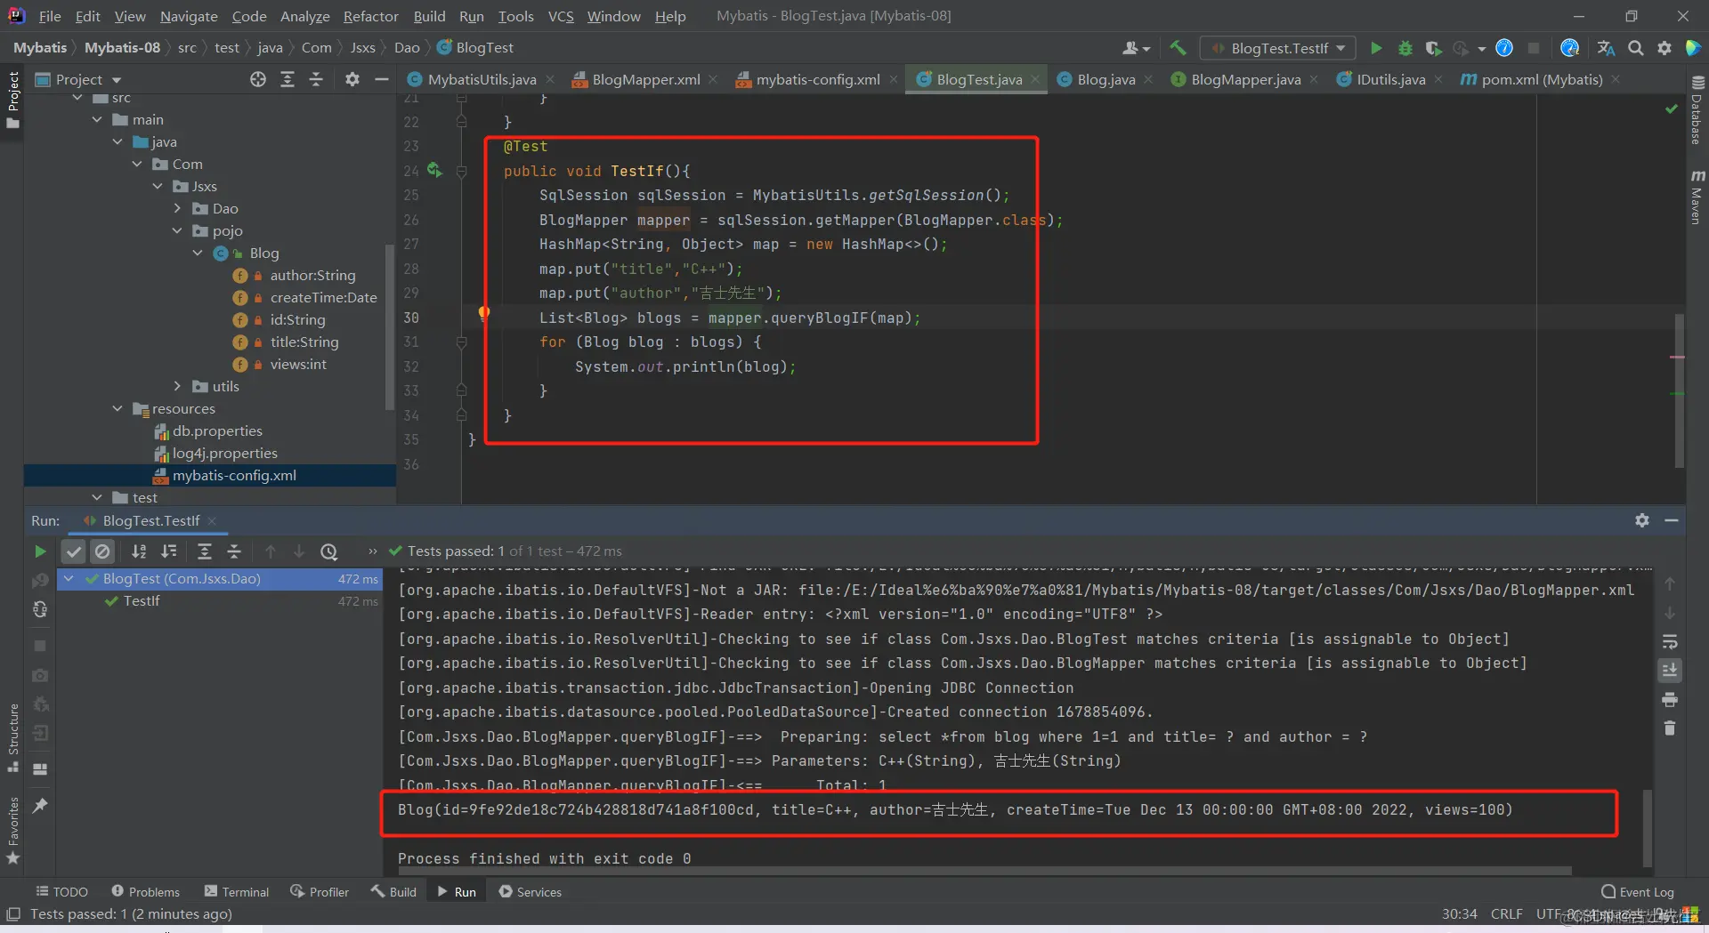Toggle alphabetical sorting of test results
Screen dimensions: 1709x933
click(139, 551)
